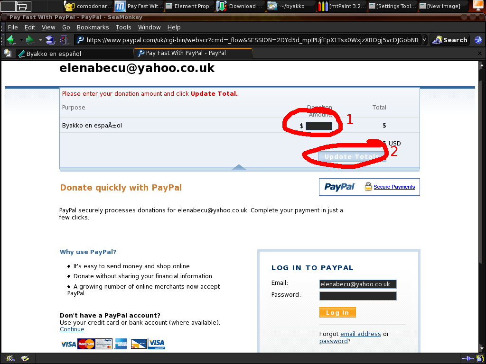Click the Delta card logo

tap(139, 344)
